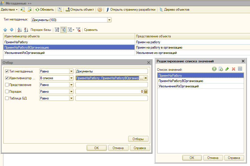The image size is (250, 166).
Task: Click the Увольнение из организаций cell
Action: pyautogui.click(x=192, y=53)
